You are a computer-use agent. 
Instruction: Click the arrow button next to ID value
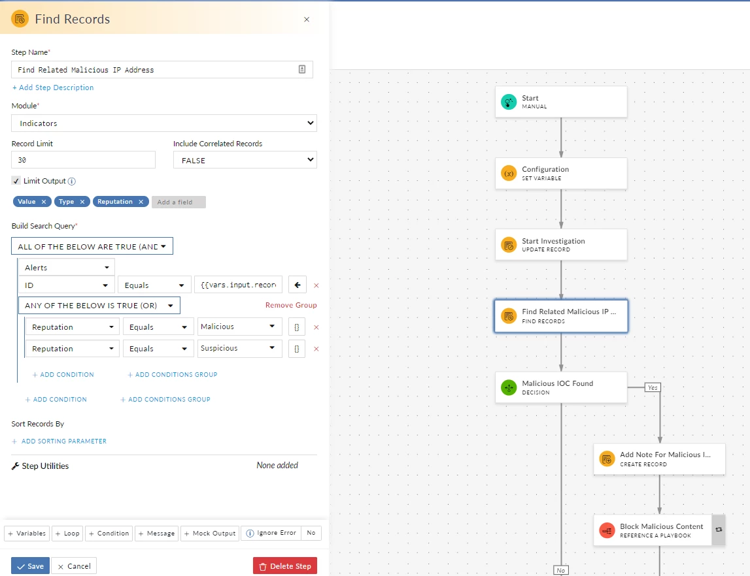(x=297, y=285)
